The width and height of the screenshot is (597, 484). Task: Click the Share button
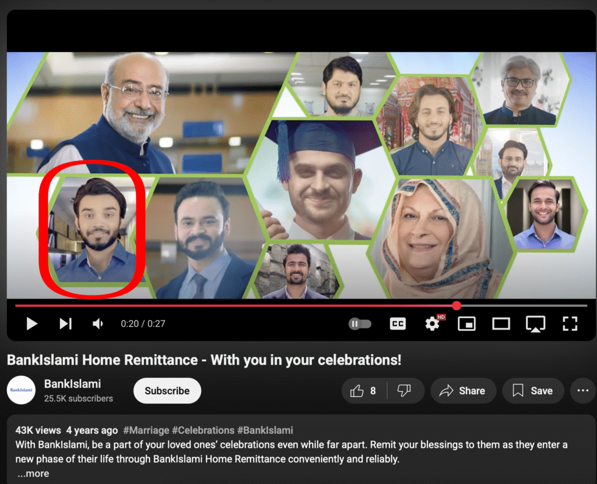tap(463, 391)
